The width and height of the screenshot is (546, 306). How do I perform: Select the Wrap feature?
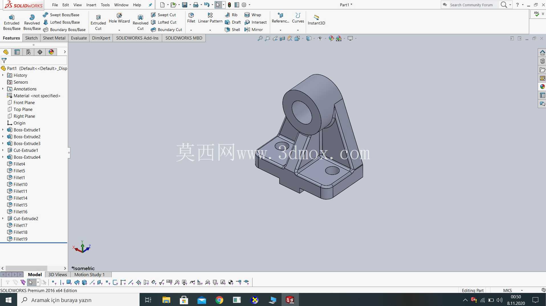pos(252,15)
